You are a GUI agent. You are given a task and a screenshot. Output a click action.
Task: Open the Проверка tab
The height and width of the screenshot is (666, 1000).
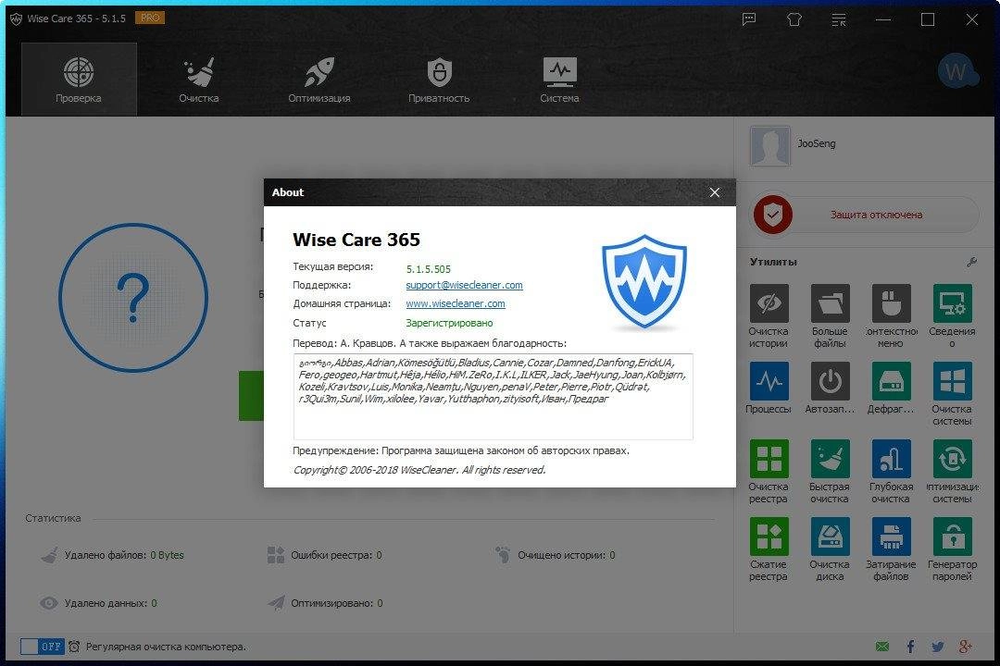[79, 80]
